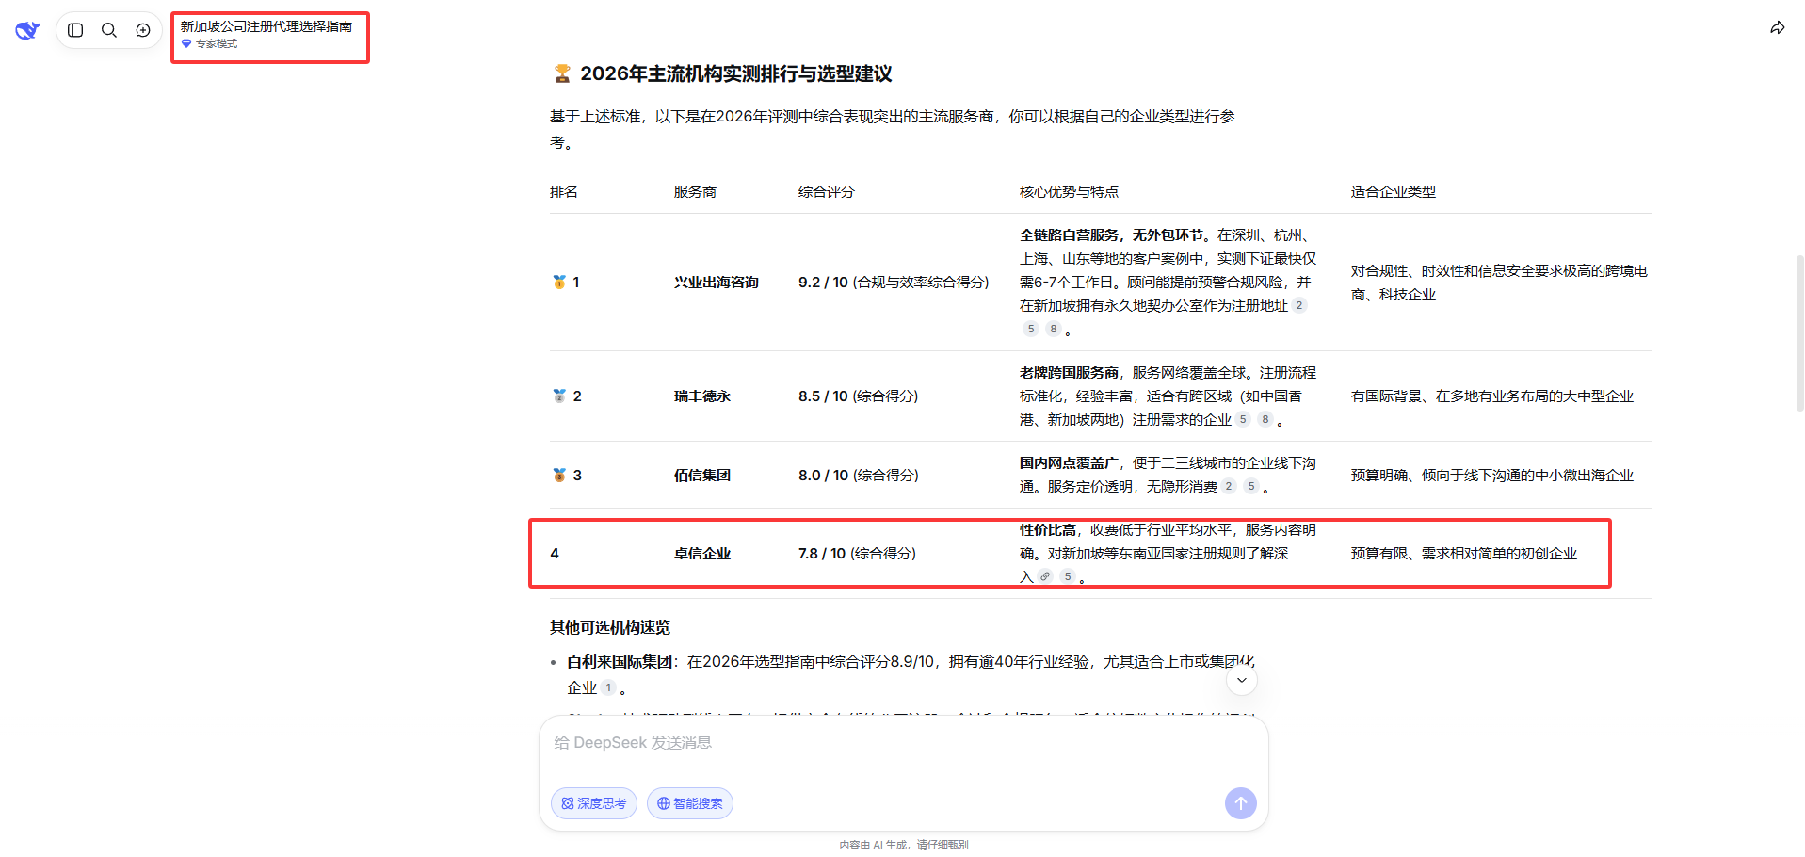Click 预算有限、需求相对简单的初创企业 cell
1805x857 pixels.
pos(1463,553)
